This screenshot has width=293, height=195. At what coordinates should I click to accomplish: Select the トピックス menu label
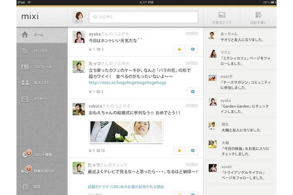pyautogui.click(x=41, y=51)
